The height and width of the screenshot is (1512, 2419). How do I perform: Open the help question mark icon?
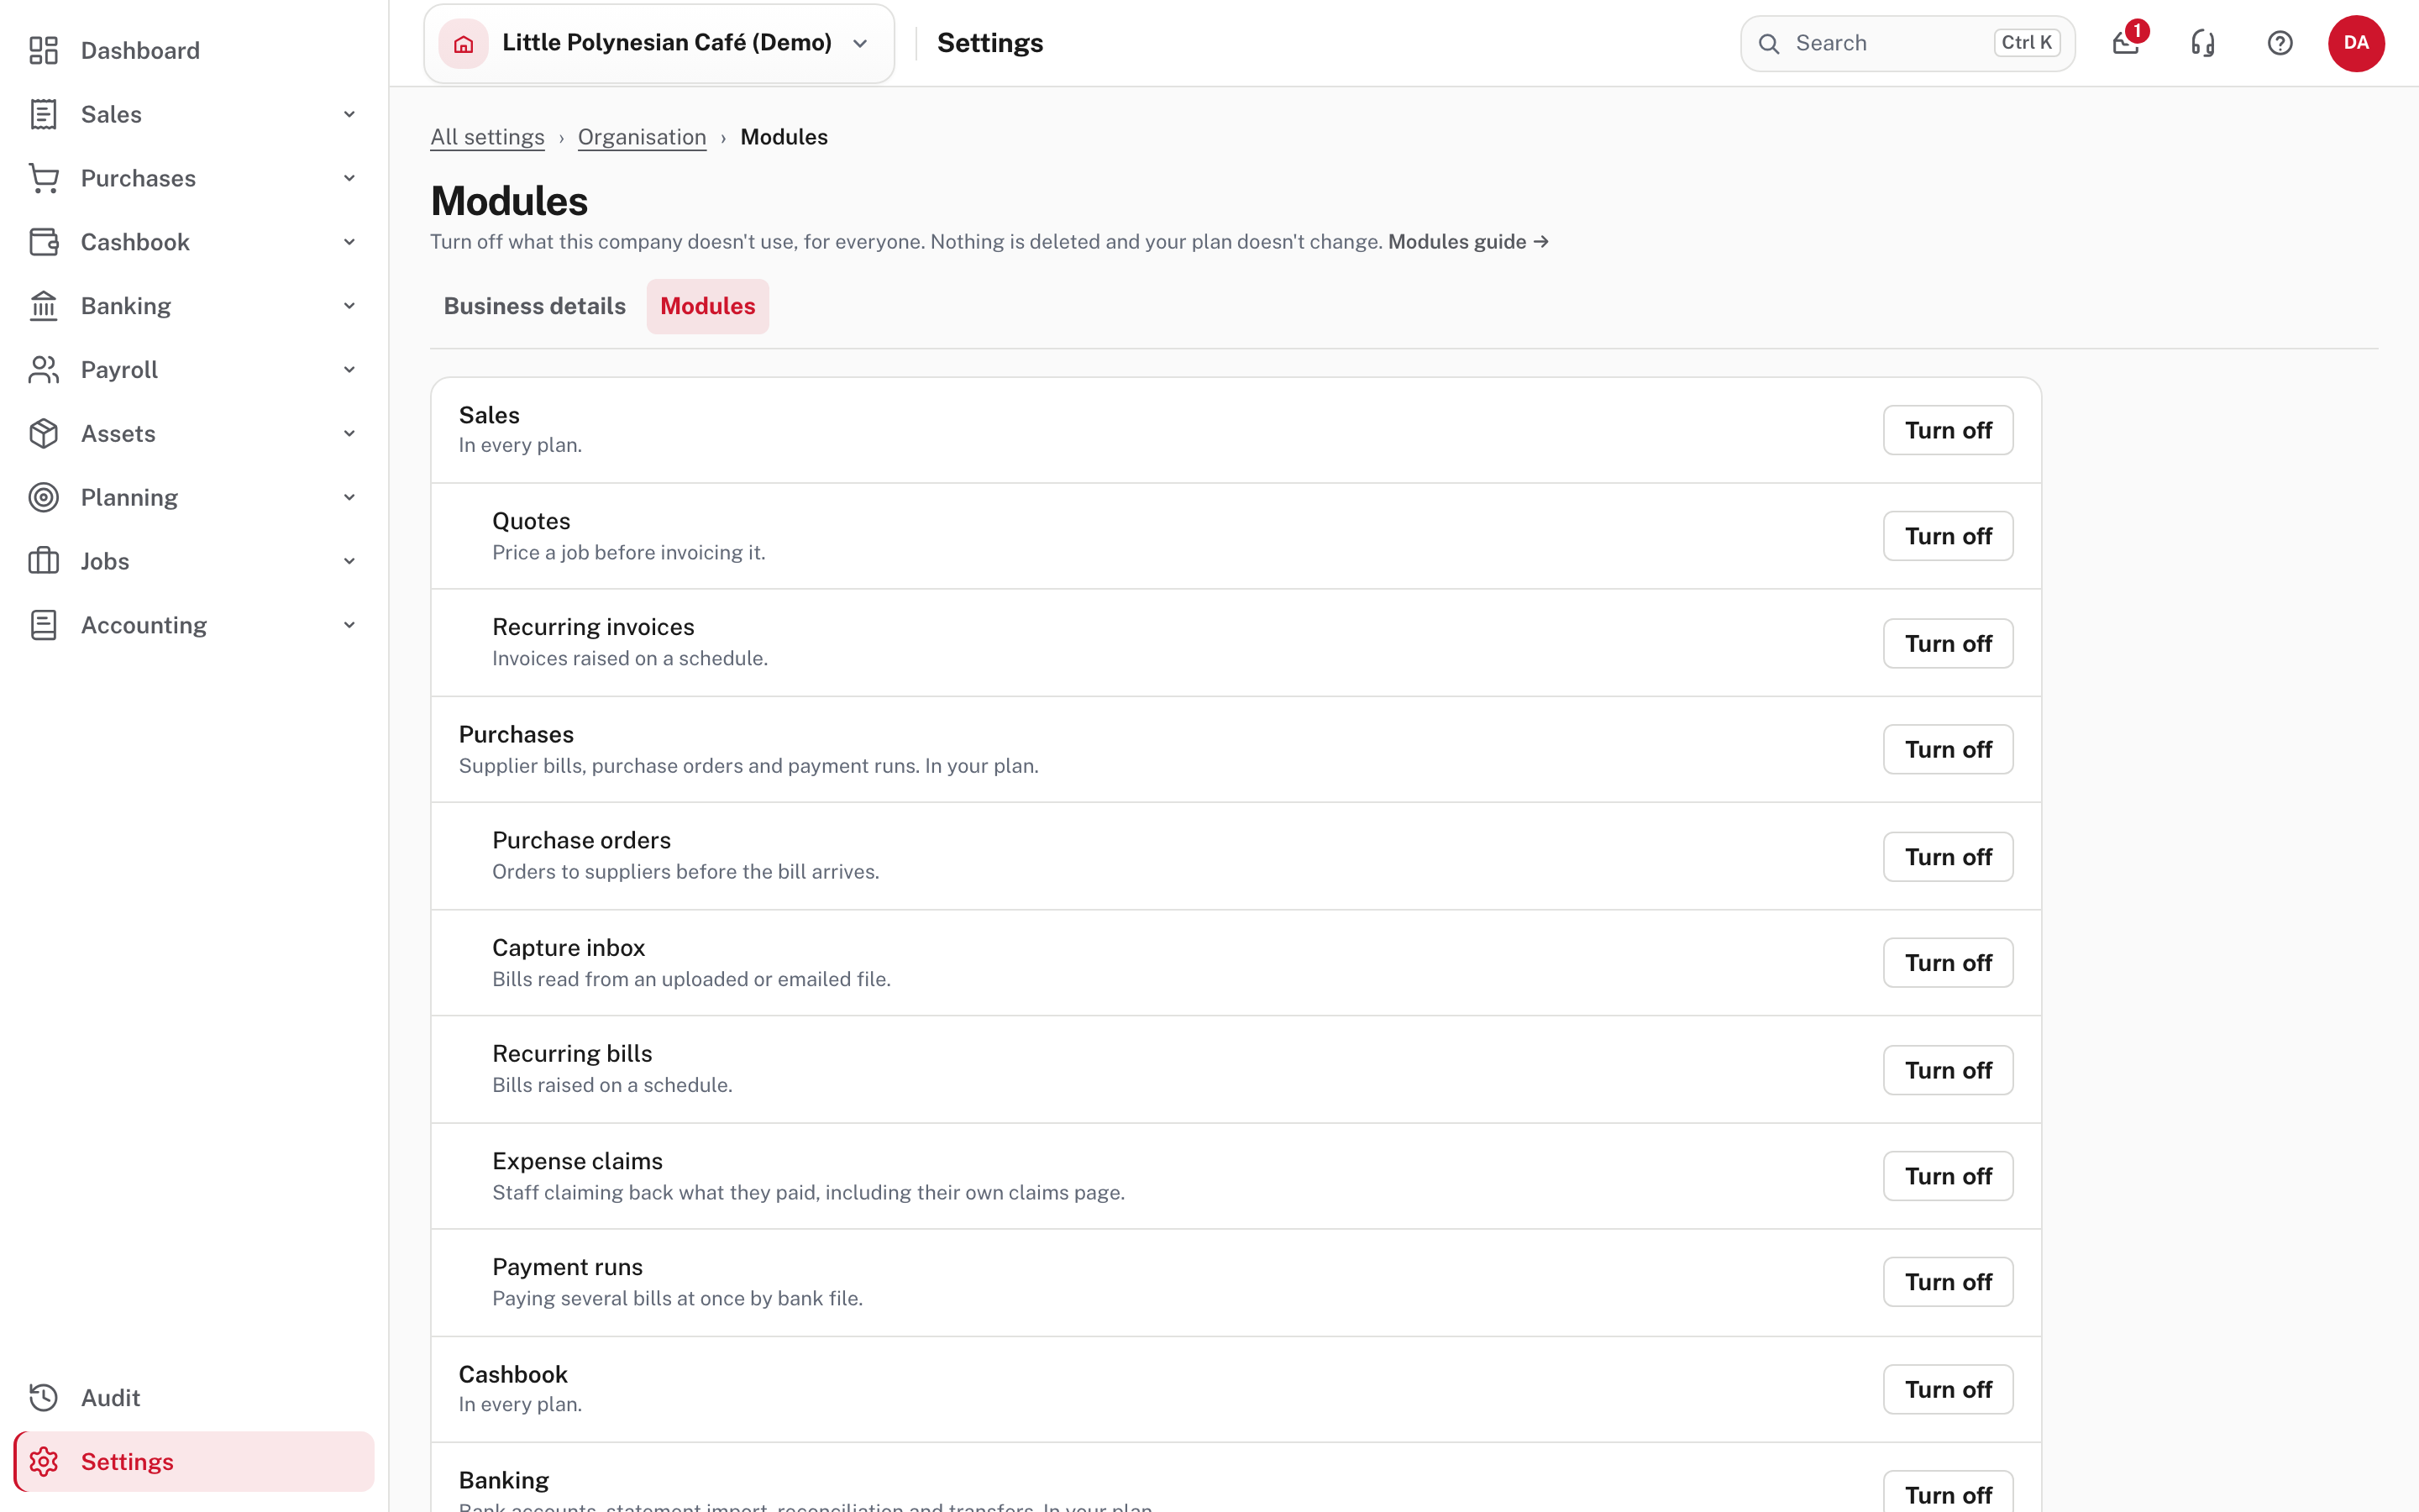[x=2280, y=43]
